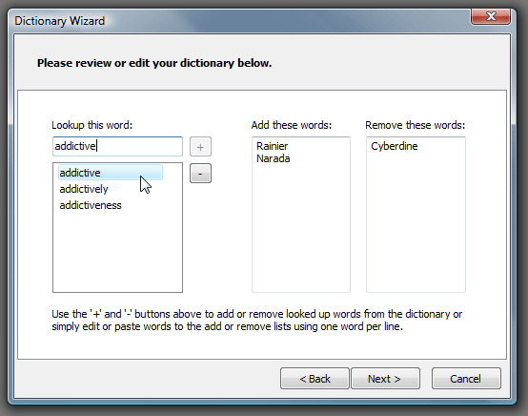
Task: Select 'addictively' in the lookup results
Action: (84, 189)
